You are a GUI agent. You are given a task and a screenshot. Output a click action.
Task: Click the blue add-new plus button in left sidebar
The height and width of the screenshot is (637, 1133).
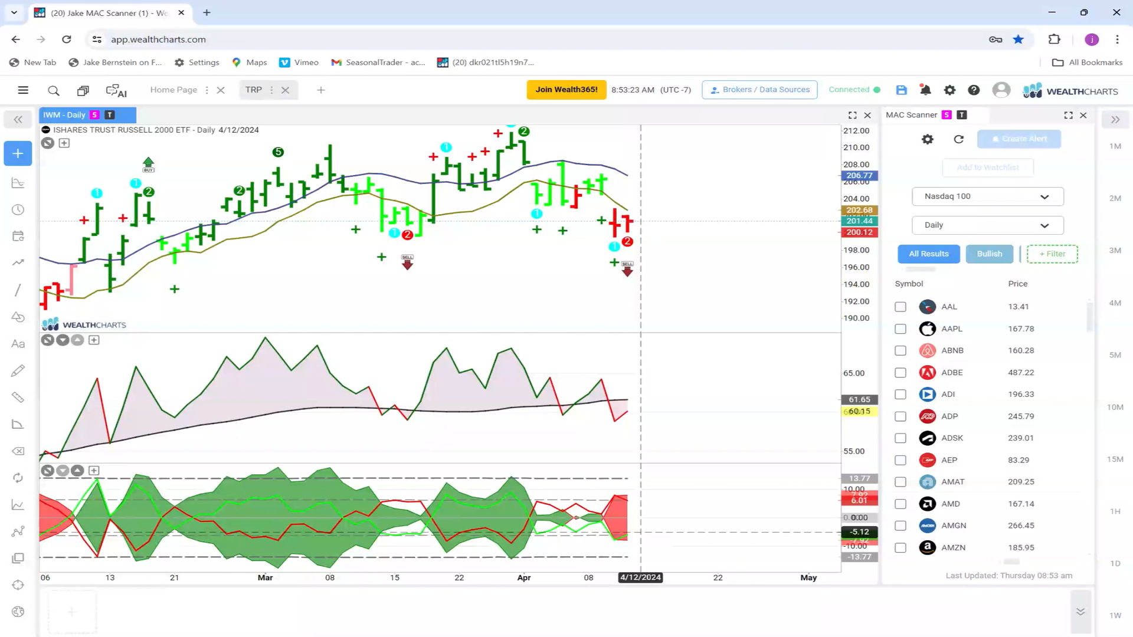[x=18, y=153]
